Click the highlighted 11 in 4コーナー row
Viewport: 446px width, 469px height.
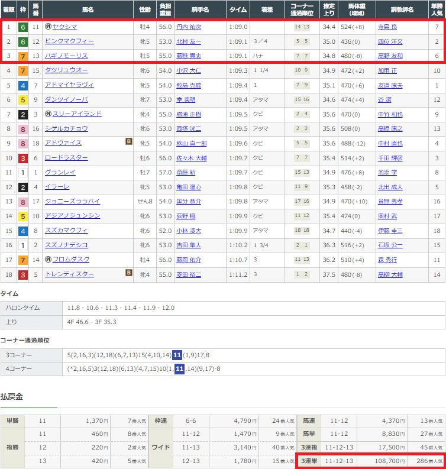[x=177, y=369]
